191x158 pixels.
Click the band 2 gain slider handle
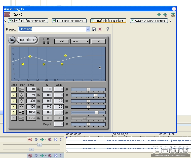(x=96, y=95)
